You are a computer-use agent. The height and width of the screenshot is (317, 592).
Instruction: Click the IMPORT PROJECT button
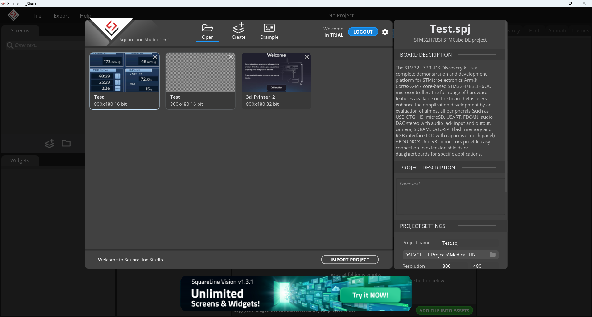[x=350, y=260]
